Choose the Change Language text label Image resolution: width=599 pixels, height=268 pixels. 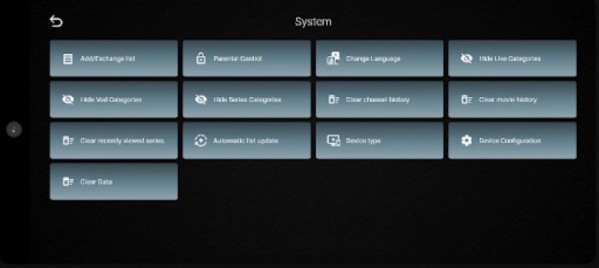point(373,59)
